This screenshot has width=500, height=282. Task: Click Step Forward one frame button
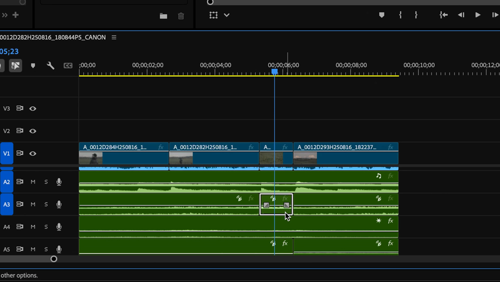495,15
